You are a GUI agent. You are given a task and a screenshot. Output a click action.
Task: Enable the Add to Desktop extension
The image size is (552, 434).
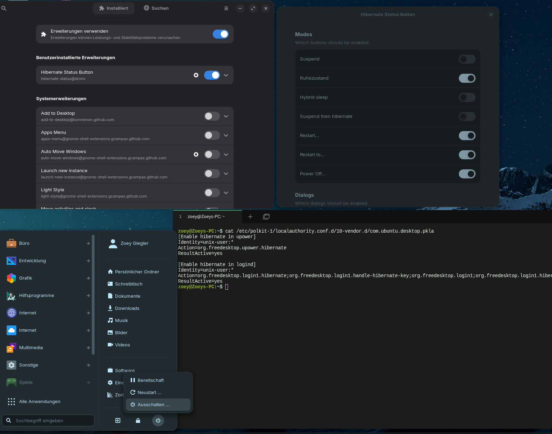212,116
